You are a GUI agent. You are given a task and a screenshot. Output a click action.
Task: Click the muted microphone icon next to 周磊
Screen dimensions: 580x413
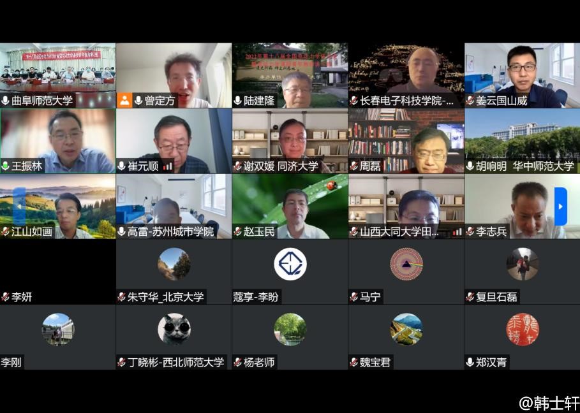354,166
